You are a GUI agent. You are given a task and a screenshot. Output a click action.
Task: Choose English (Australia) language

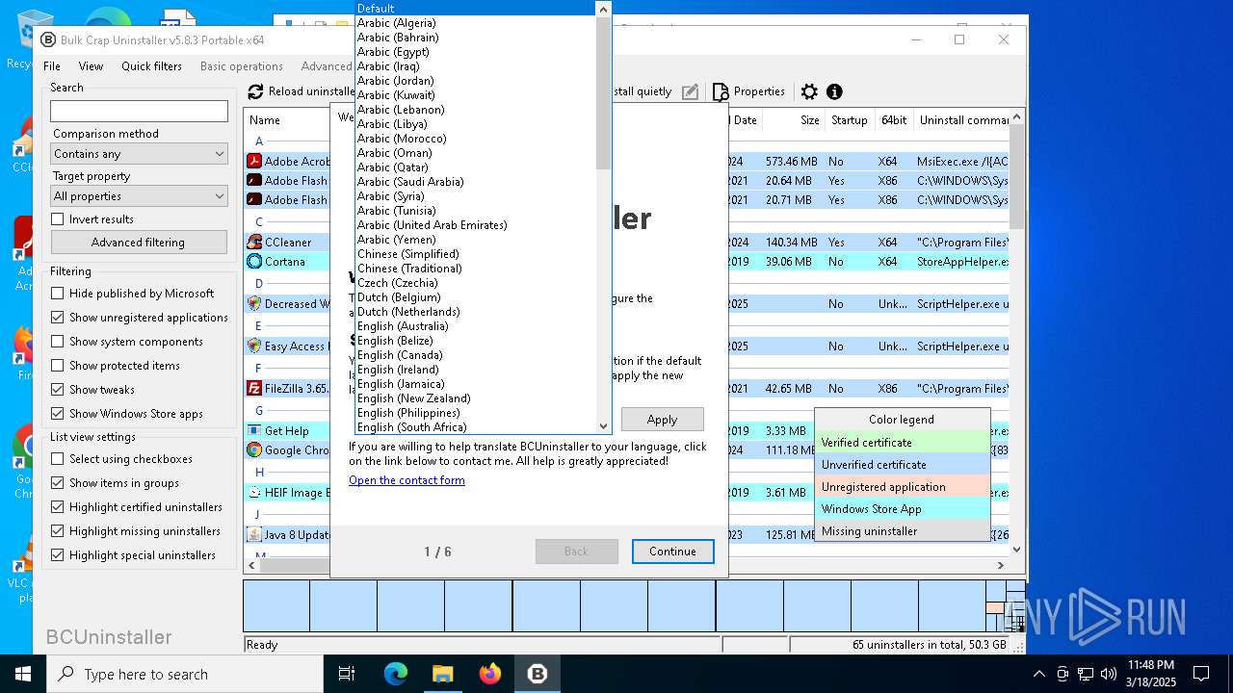click(x=476, y=326)
